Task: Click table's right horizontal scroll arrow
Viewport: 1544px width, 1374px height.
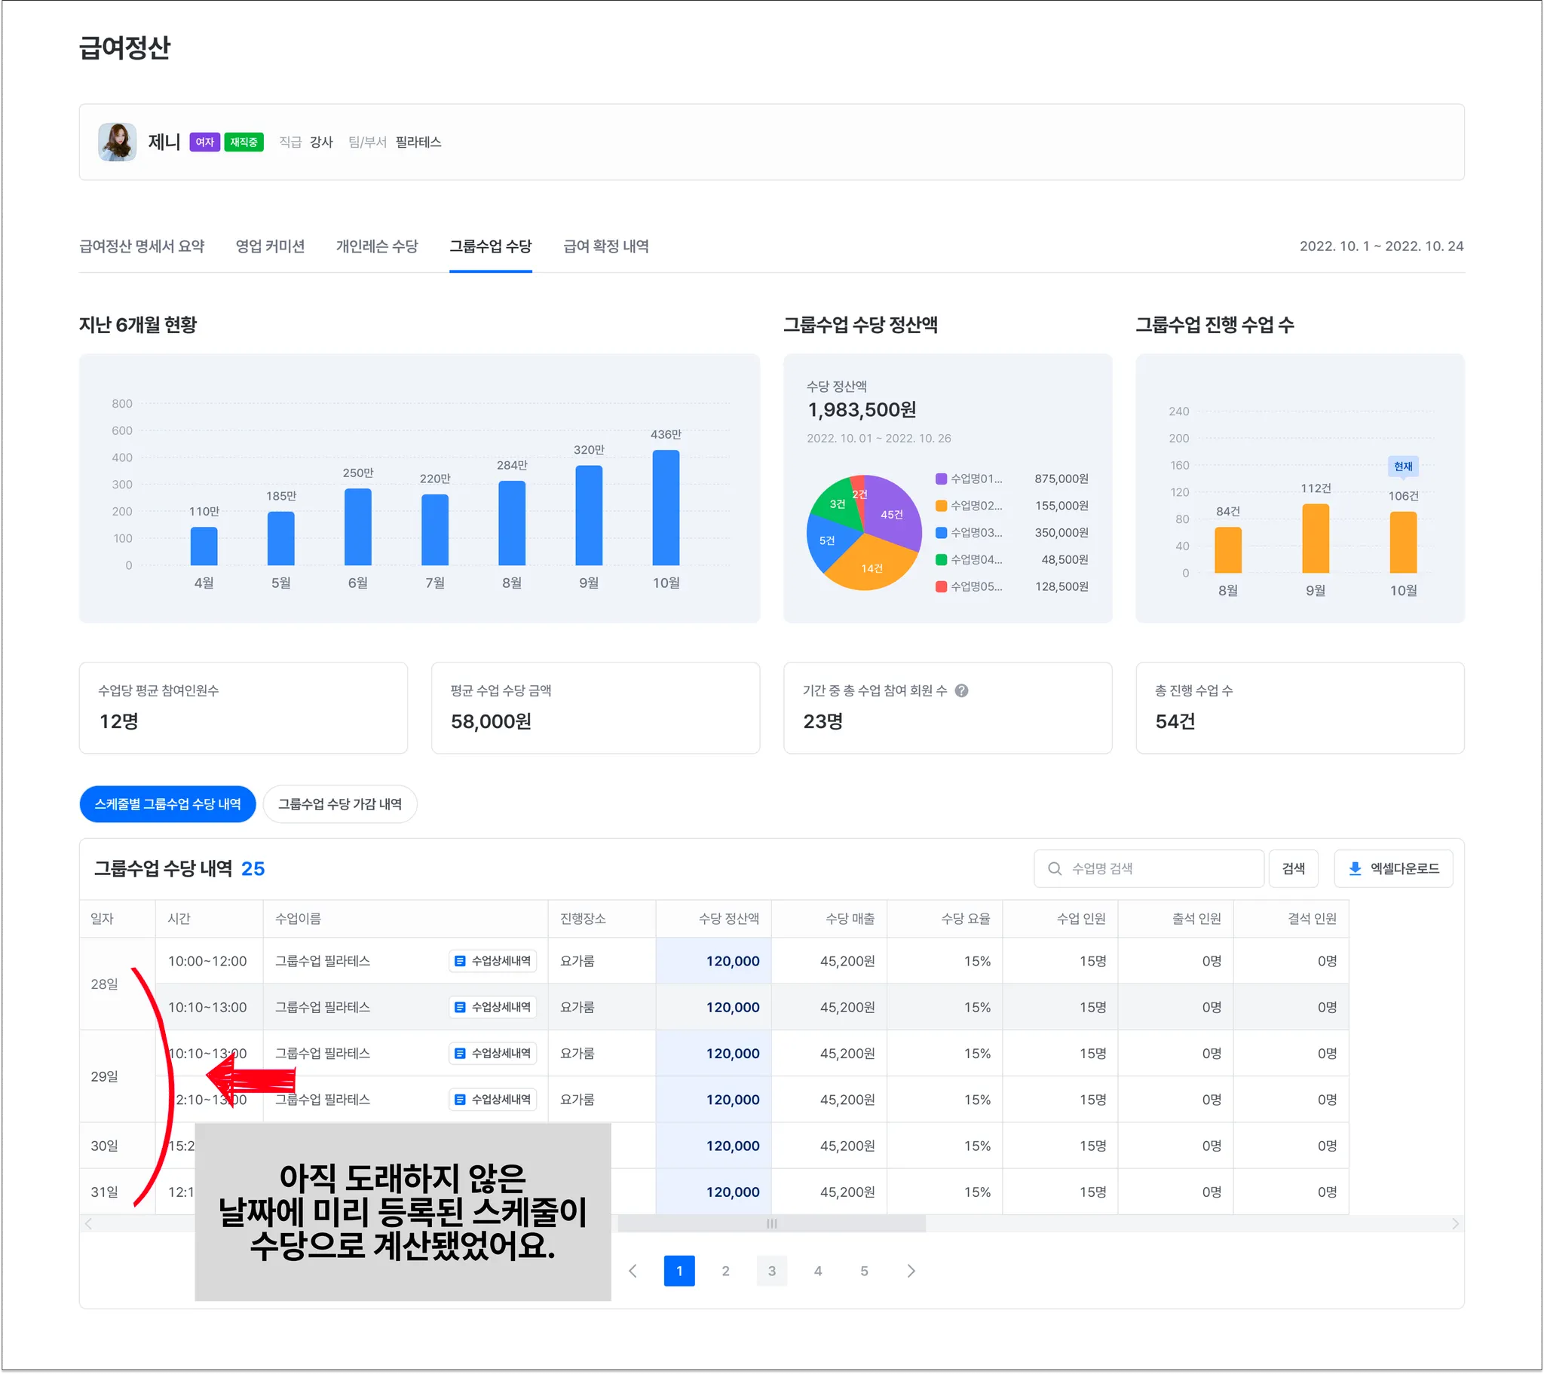Action: tap(1455, 1224)
